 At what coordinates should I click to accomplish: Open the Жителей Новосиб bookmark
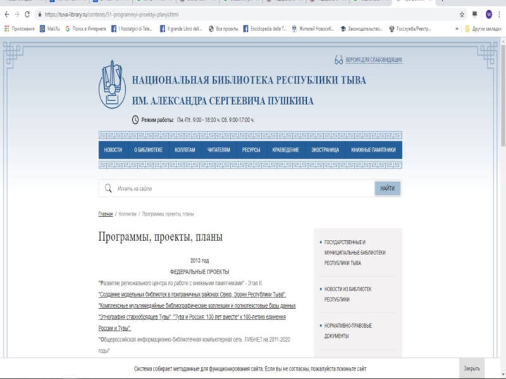[x=312, y=29]
